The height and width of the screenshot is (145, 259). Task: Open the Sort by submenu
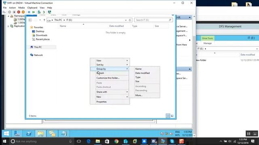[110, 65]
